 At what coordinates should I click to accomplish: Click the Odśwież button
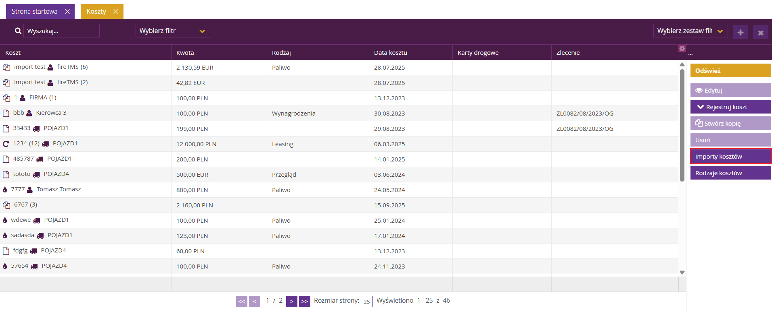(731, 70)
